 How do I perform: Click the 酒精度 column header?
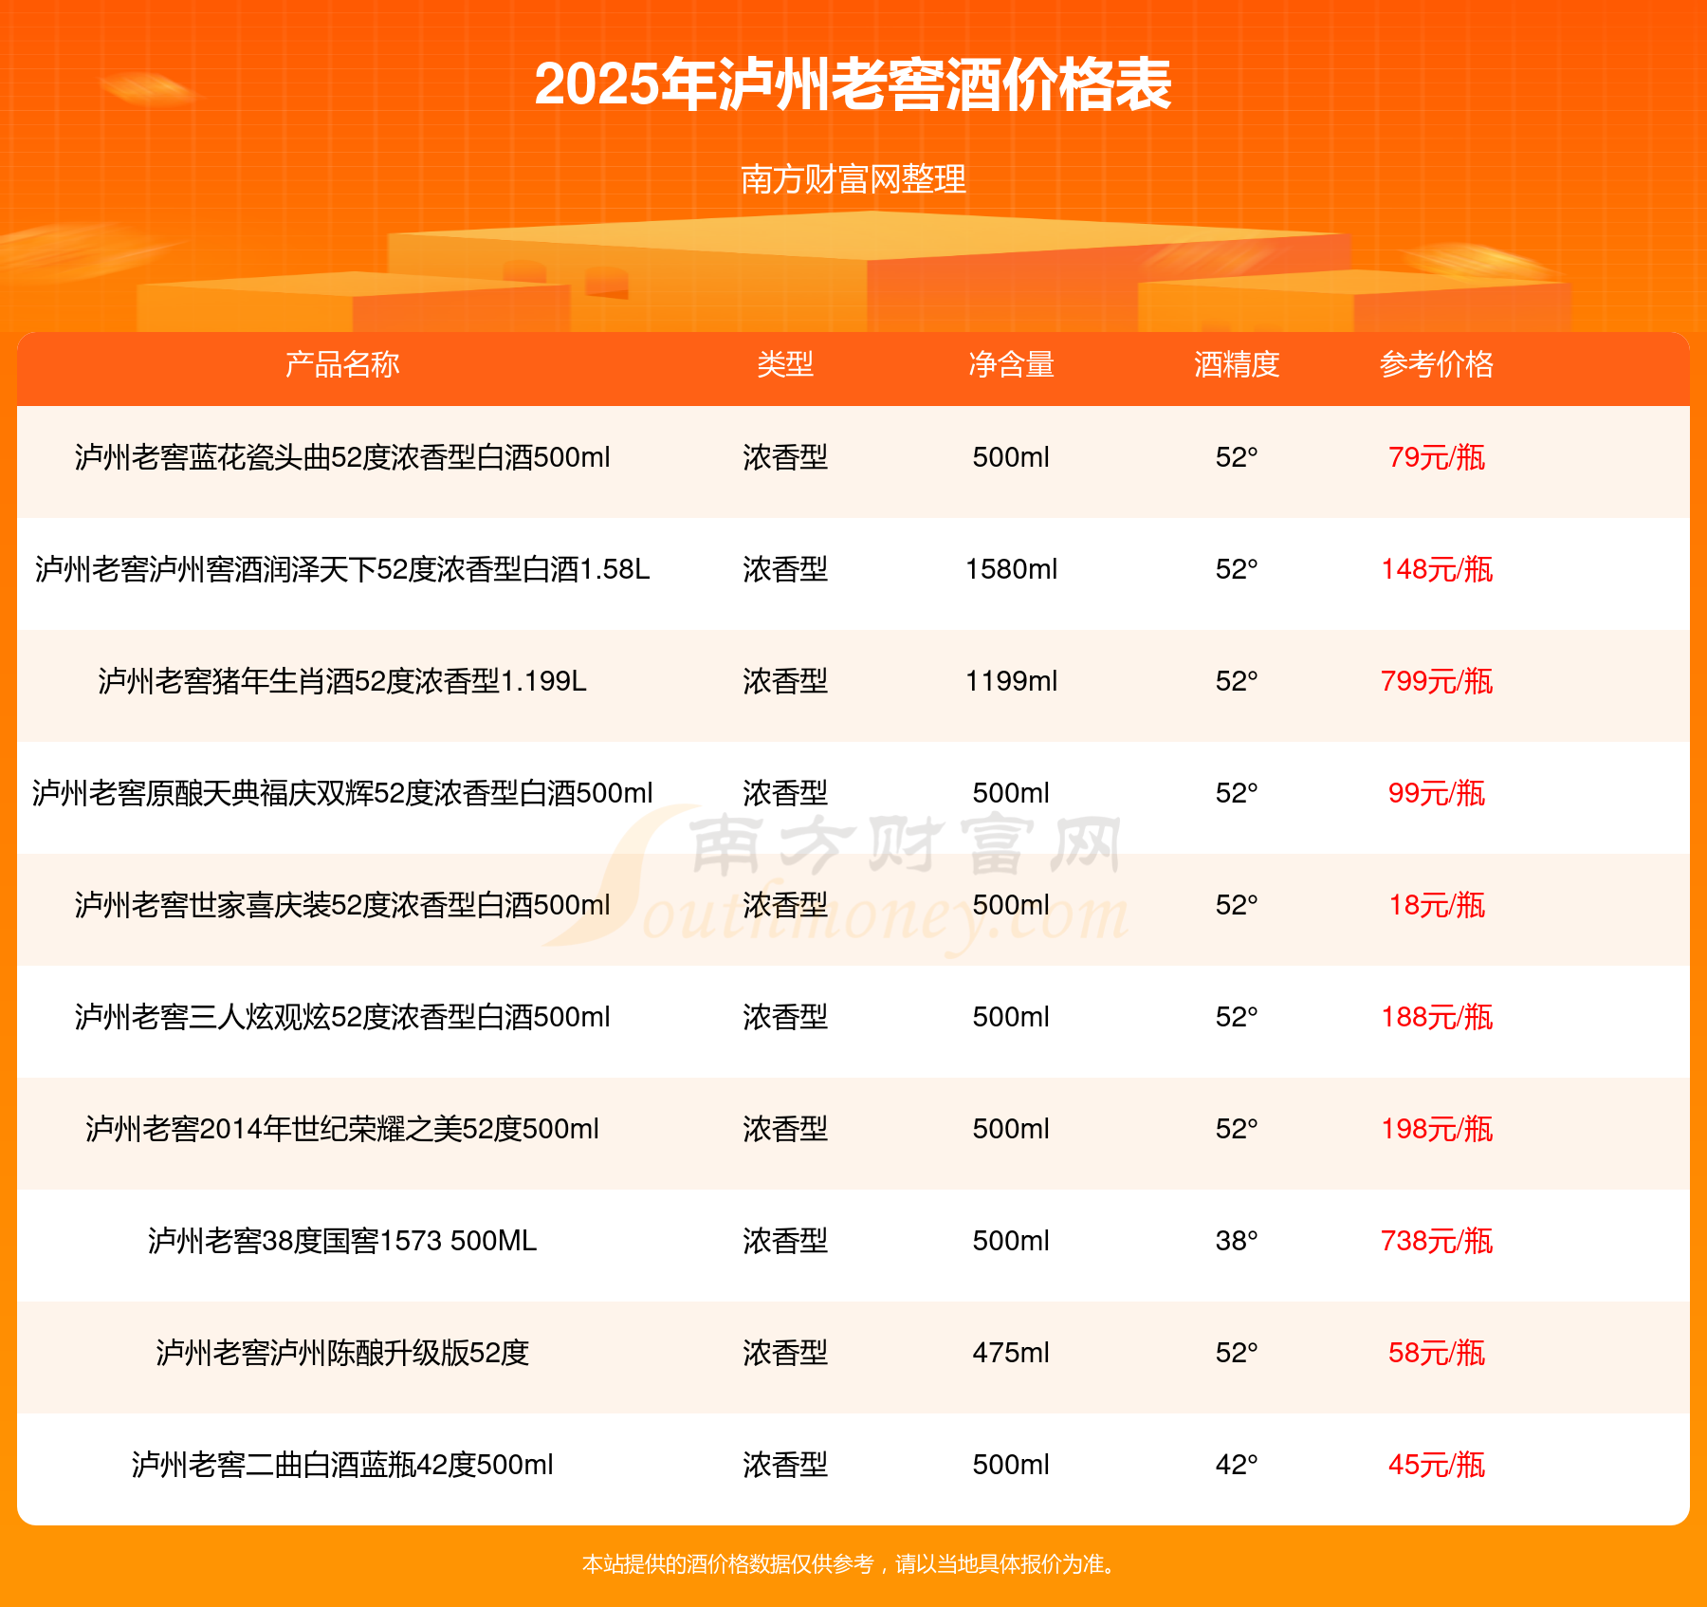1237,364
